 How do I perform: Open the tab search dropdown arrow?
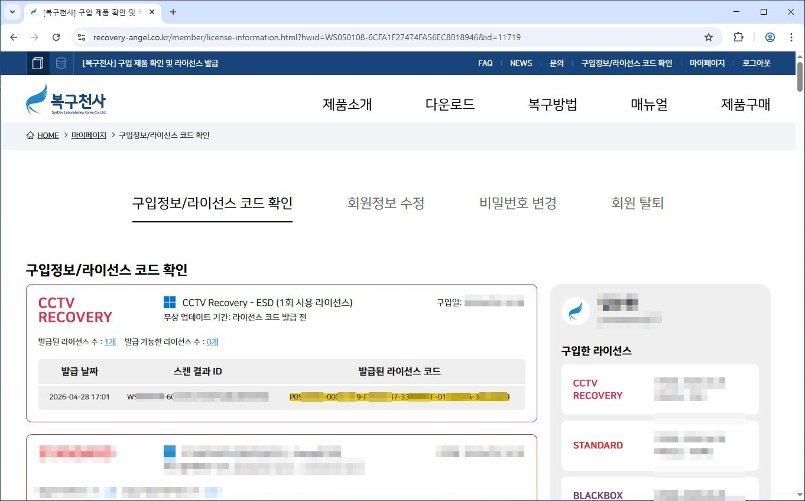[12, 12]
